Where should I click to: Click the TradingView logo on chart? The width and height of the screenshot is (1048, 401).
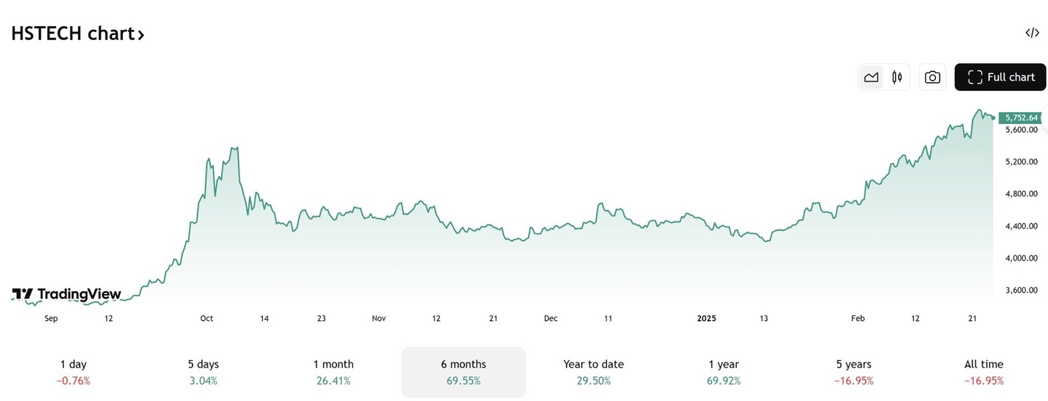(66, 294)
